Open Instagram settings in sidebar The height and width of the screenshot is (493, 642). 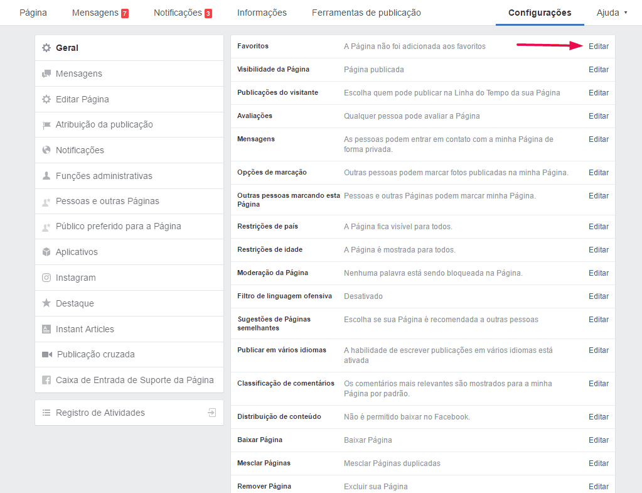click(x=129, y=278)
